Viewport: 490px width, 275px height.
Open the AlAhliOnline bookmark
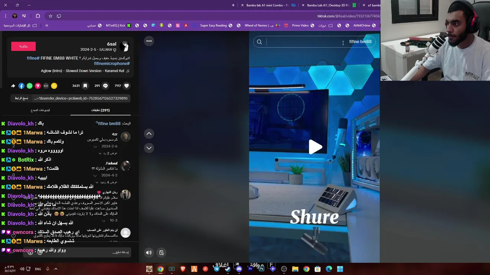click(x=364, y=26)
